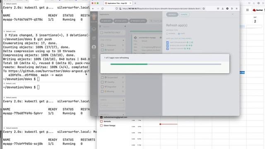The height and width of the screenshot is (149, 265).
Task: Open Google apps grid icon in calendar window
Action: (x=248, y=10)
